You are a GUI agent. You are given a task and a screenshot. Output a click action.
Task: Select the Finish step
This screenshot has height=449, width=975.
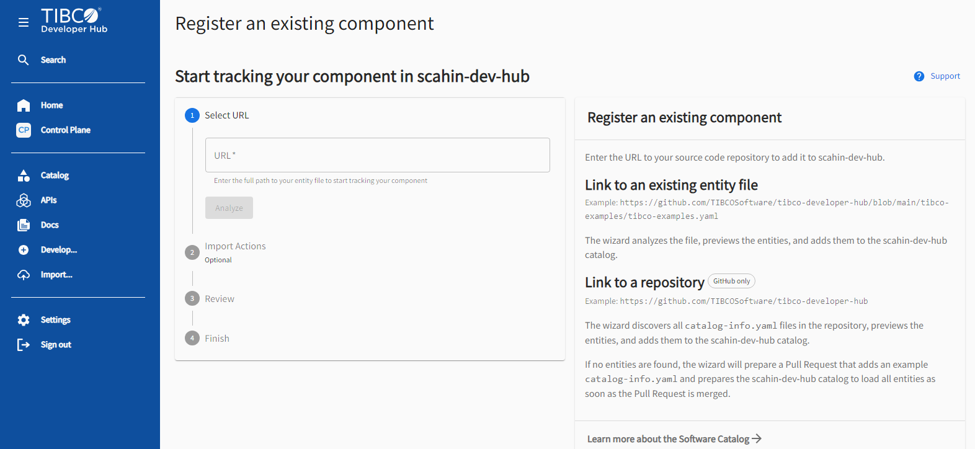(x=216, y=338)
